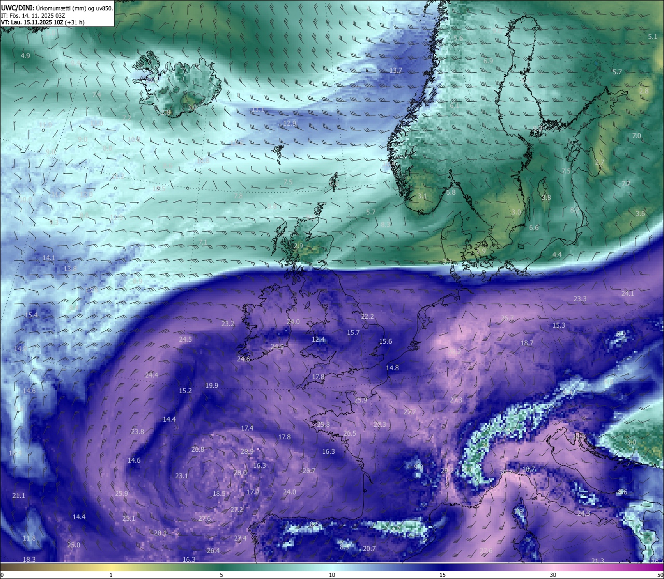Image resolution: width=664 pixels, height=579 pixels.
Task: Click the '12.4' value on the map
Action: pyautogui.click(x=318, y=339)
